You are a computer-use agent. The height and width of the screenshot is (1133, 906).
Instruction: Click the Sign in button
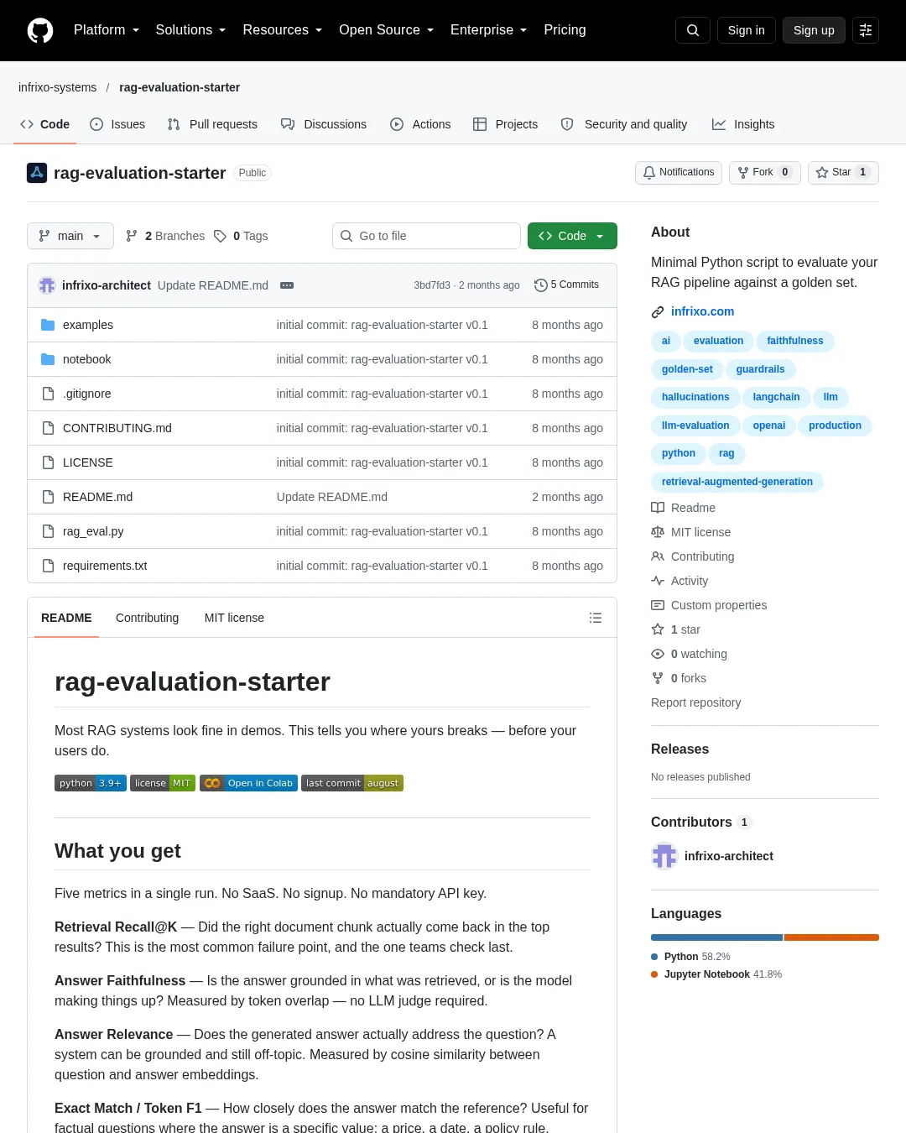click(747, 30)
